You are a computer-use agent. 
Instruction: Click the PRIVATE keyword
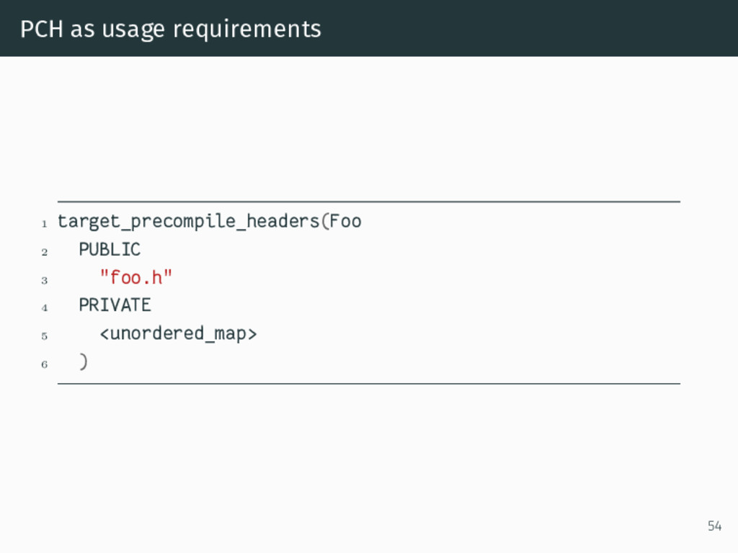coord(115,305)
